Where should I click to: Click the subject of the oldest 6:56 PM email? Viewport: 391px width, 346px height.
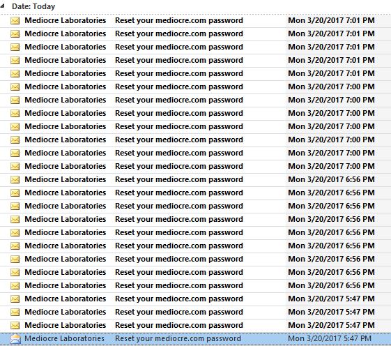(179, 285)
